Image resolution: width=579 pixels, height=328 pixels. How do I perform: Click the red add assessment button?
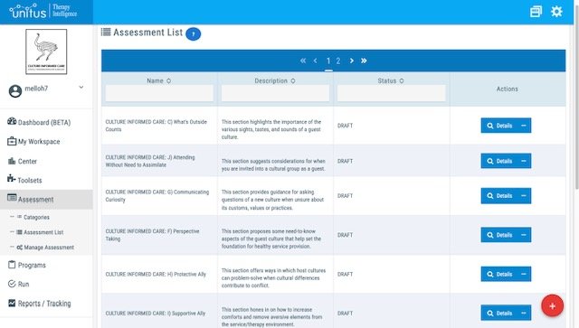coord(553,306)
